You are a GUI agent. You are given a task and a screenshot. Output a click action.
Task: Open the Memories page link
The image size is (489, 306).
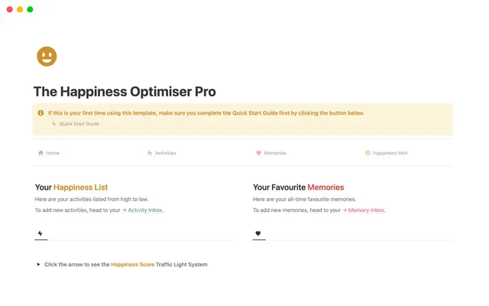[x=275, y=153]
